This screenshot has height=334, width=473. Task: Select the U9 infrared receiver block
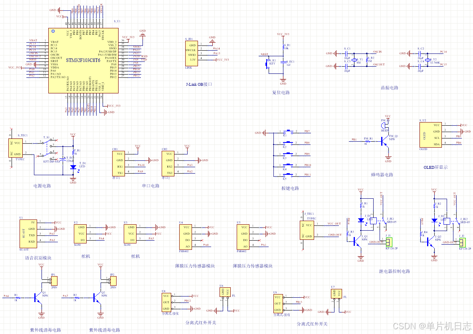(x=277, y=304)
